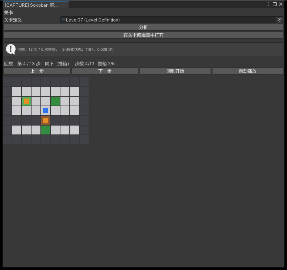Click the Level07 asset icon
This screenshot has height=270, width=287.
[63, 20]
